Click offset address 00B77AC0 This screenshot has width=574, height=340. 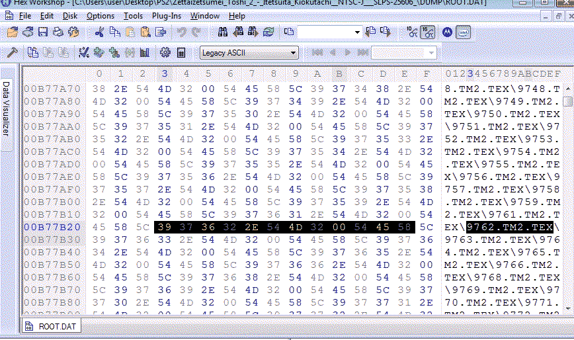tap(52, 152)
